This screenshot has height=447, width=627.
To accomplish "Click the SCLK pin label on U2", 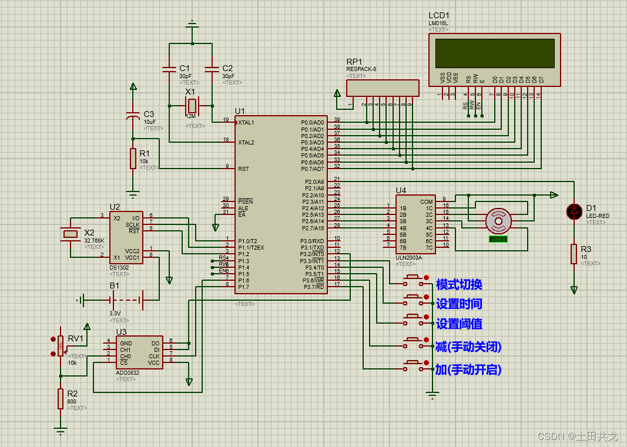I will (x=132, y=225).
